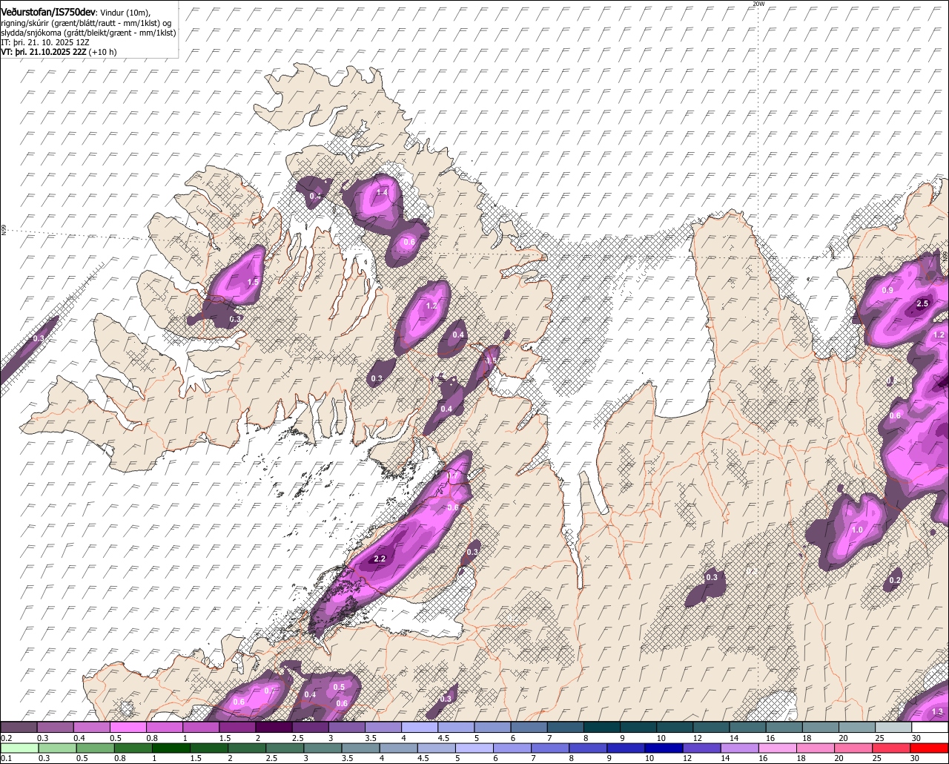949x764 pixels.
Task: Click the 1.3 precipitation value on the map
Action: (937, 712)
